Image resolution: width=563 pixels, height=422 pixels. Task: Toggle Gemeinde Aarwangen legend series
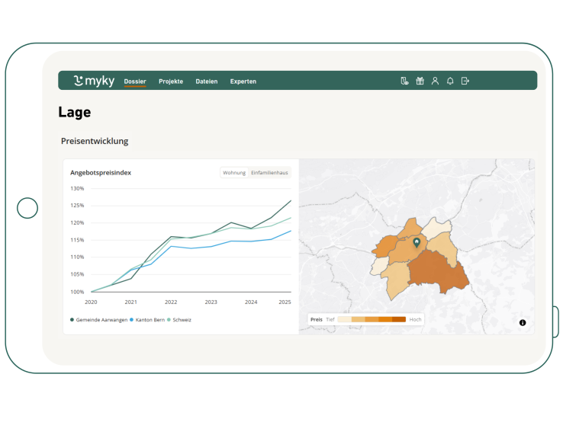point(98,320)
